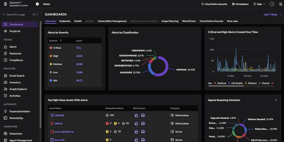Open the Critical alert count 721
This screenshot has width=284, height=142.
[78, 48]
